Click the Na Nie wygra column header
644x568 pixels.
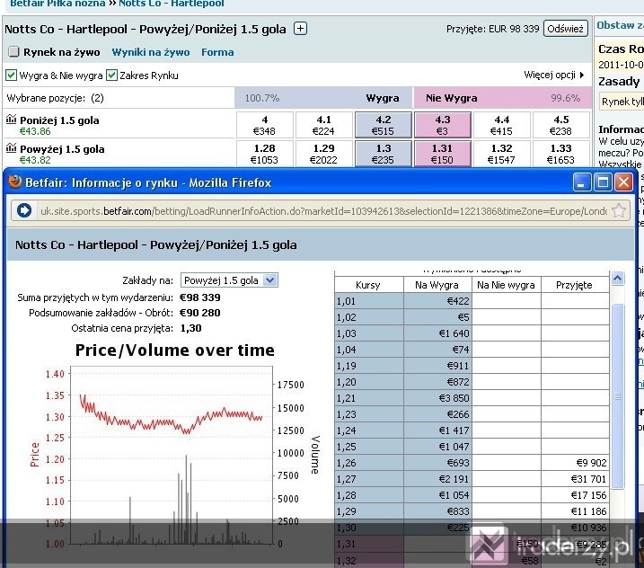506,285
